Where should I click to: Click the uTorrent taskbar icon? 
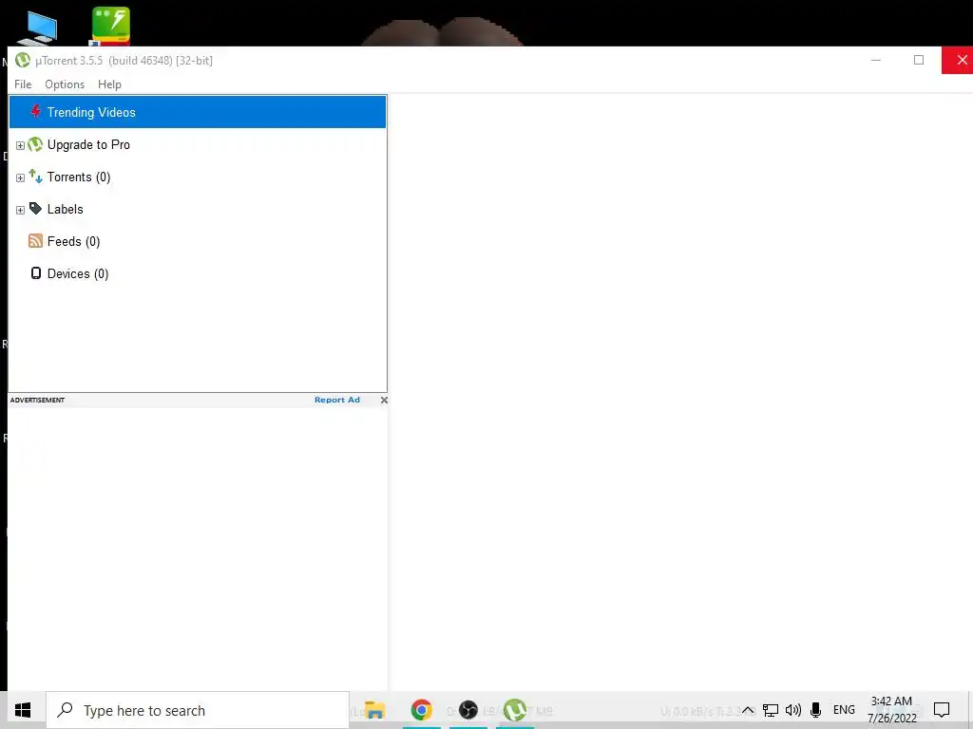point(514,710)
